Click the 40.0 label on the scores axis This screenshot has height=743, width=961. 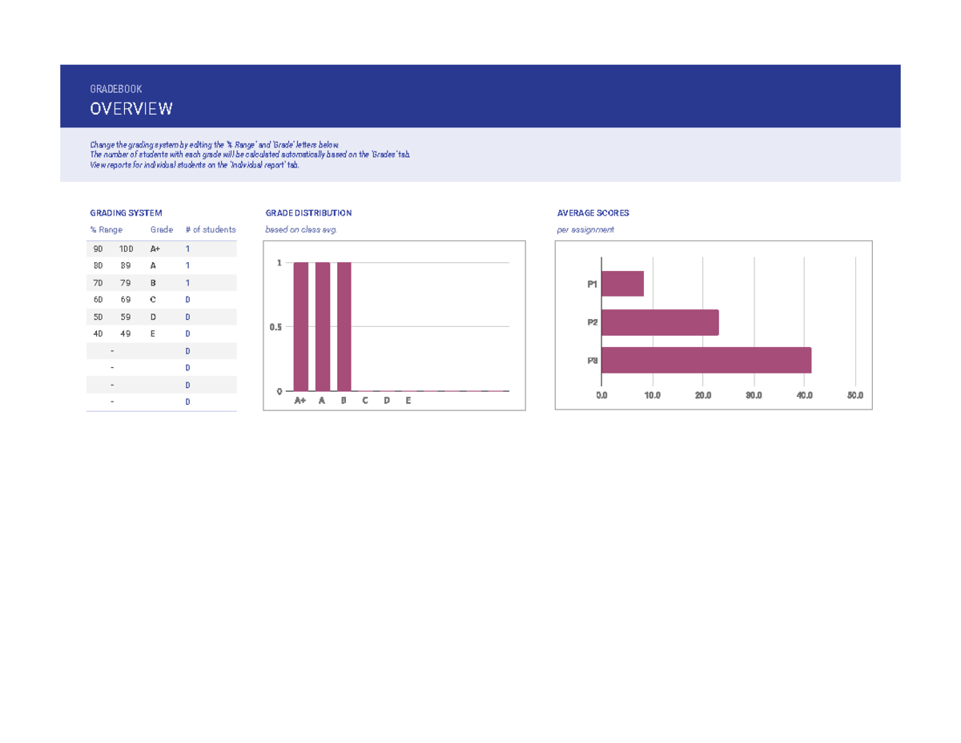click(805, 395)
